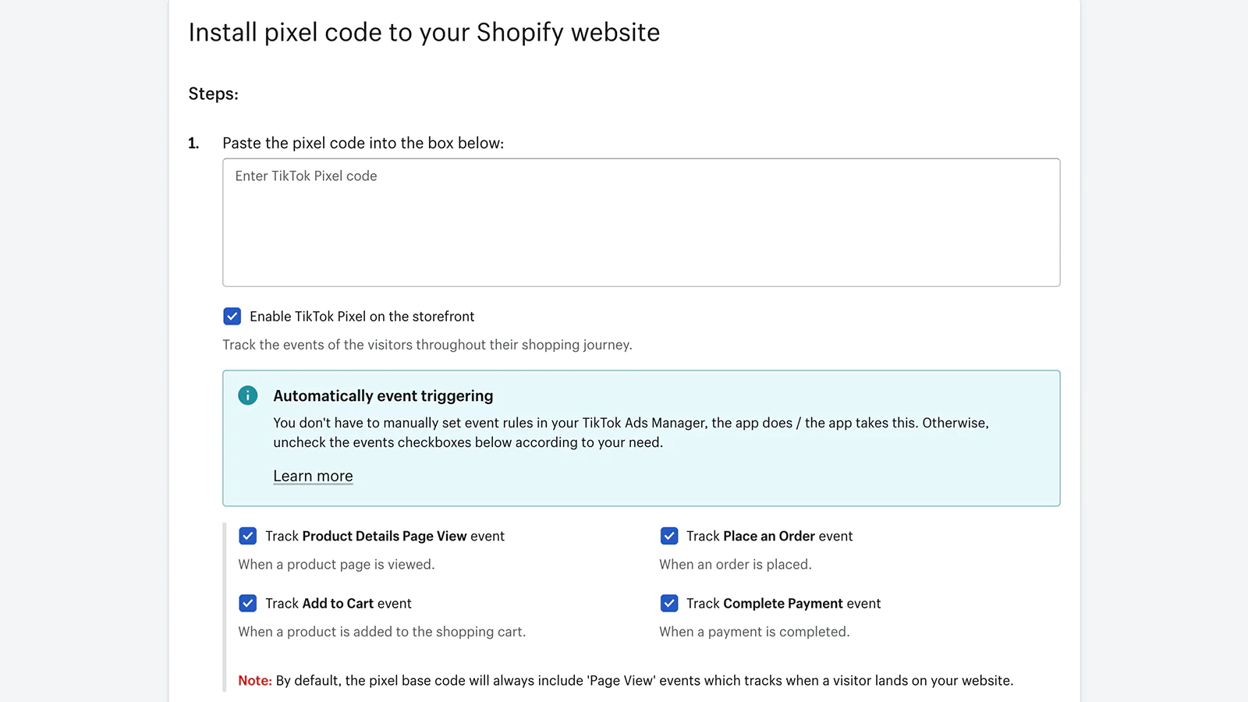Click the 'Track Complete Payment event' label
1248x702 pixels.
click(783, 603)
